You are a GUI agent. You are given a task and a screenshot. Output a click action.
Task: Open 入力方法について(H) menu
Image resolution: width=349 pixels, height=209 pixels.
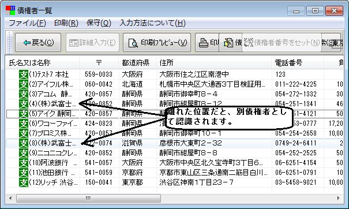[x=152, y=23]
